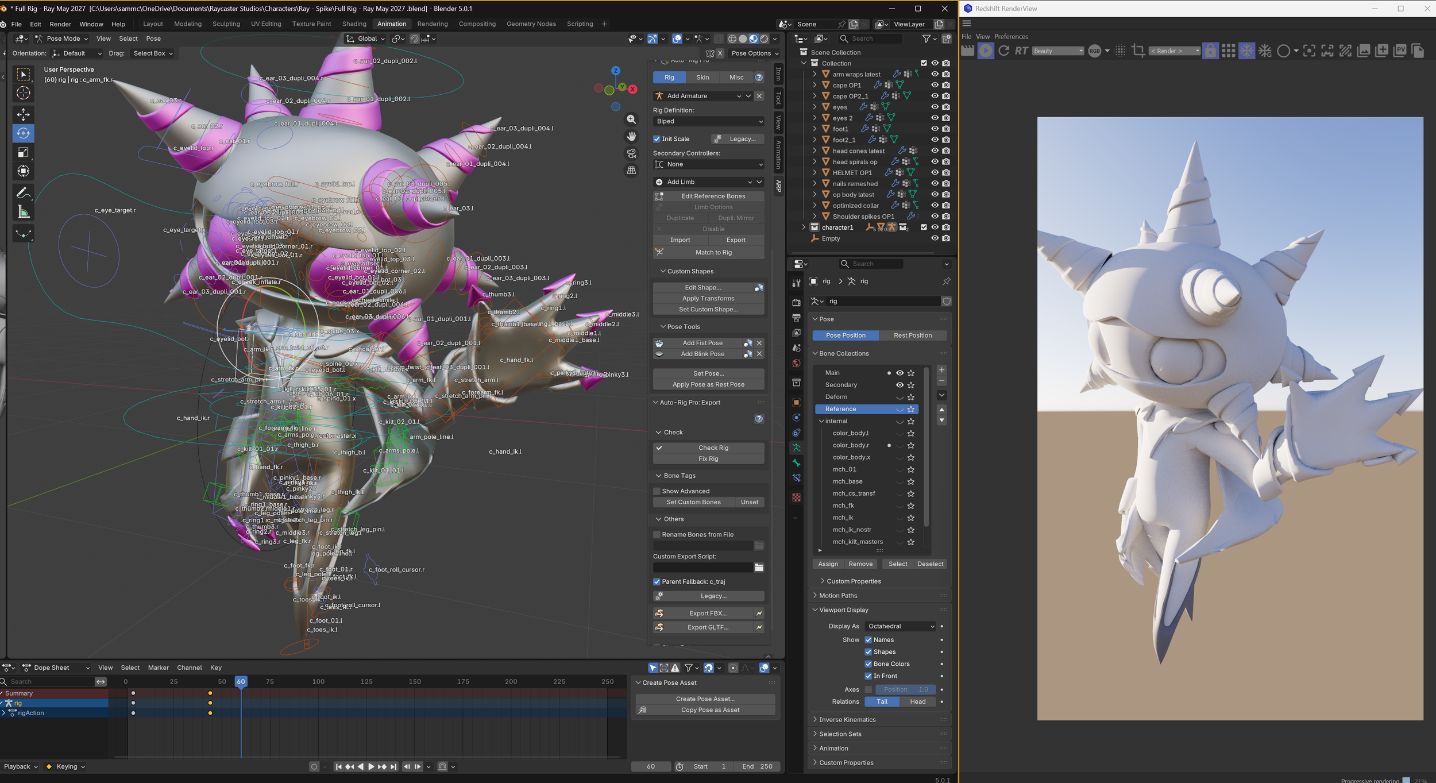Screen dimensions: 1436x783
Task: Click the folder icon beside Custom Export Script
Action: pos(759,568)
